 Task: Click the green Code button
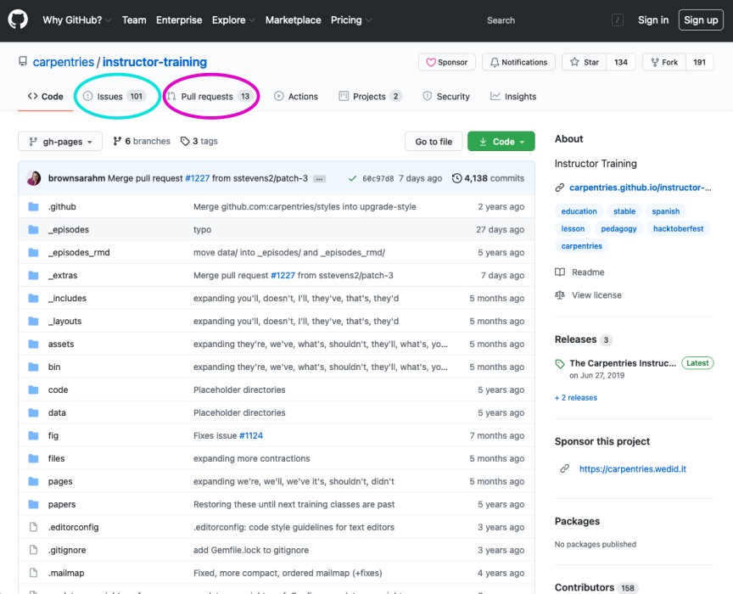tap(501, 141)
